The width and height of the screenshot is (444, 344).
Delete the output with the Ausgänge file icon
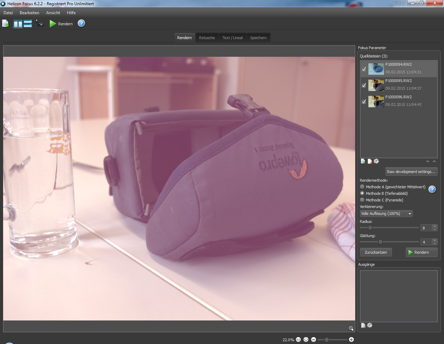[x=363, y=325]
